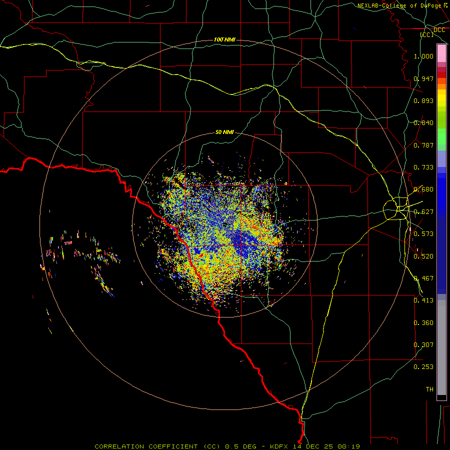Screen dimensions: 450x450
Task: Pick the lavender color bar segment
Action: [x=441, y=158]
